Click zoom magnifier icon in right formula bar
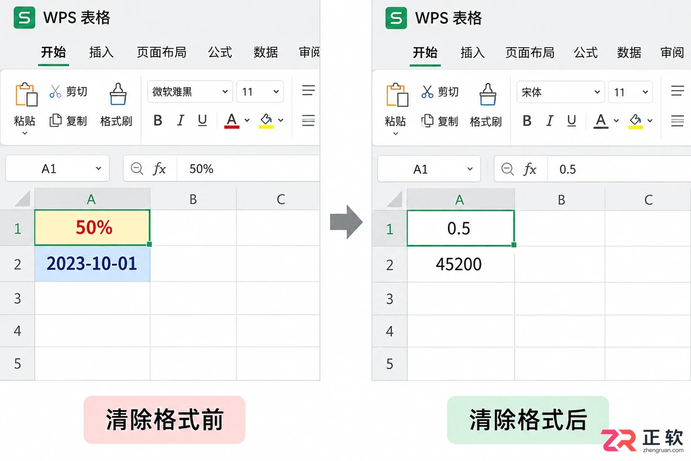Image resolution: width=691 pixels, height=461 pixels. point(508,169)
